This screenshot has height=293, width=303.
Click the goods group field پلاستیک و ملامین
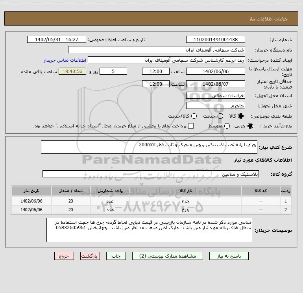click(151, 174)
